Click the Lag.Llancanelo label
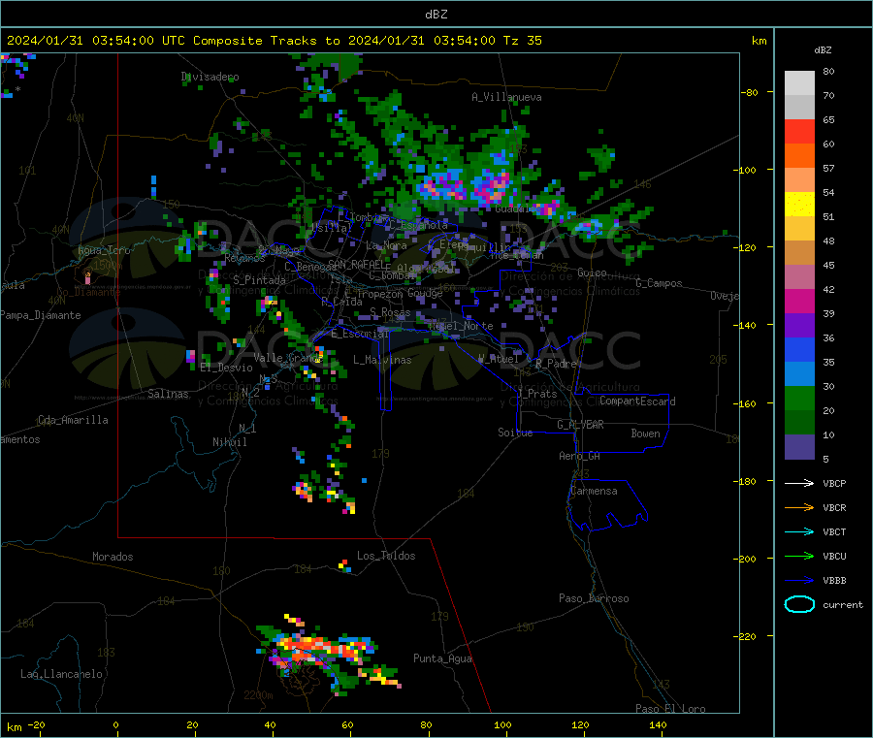 (x=61, y=675)
